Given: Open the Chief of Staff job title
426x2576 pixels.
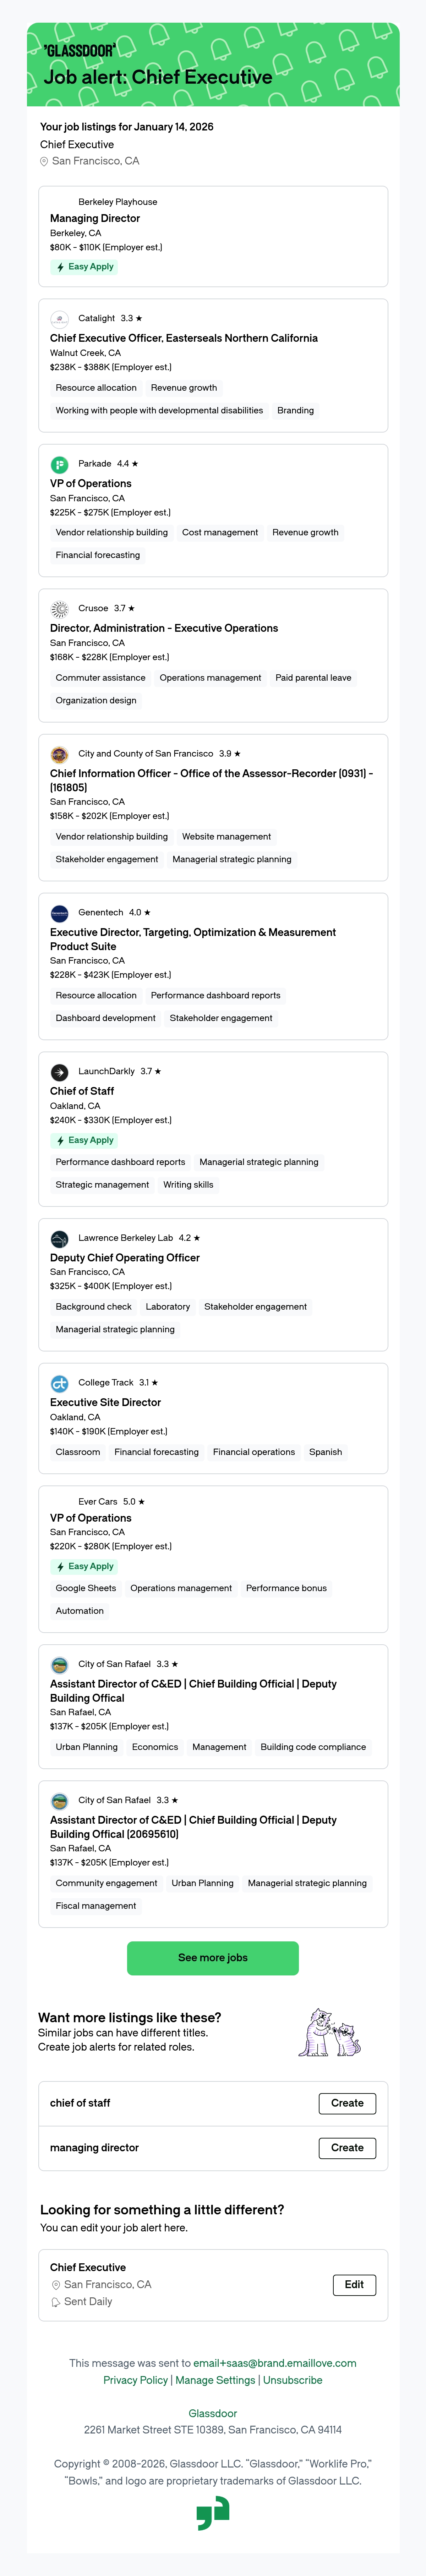Looking at the screenshot, I should click(82, 1091).
